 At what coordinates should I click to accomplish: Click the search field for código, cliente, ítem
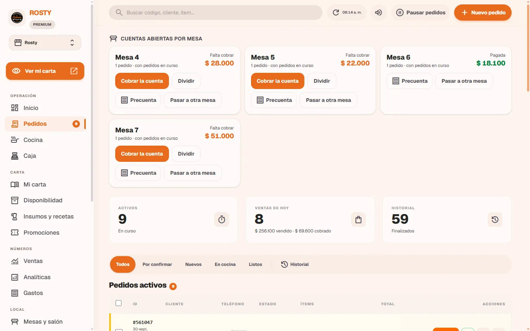[x=216, y=13]
